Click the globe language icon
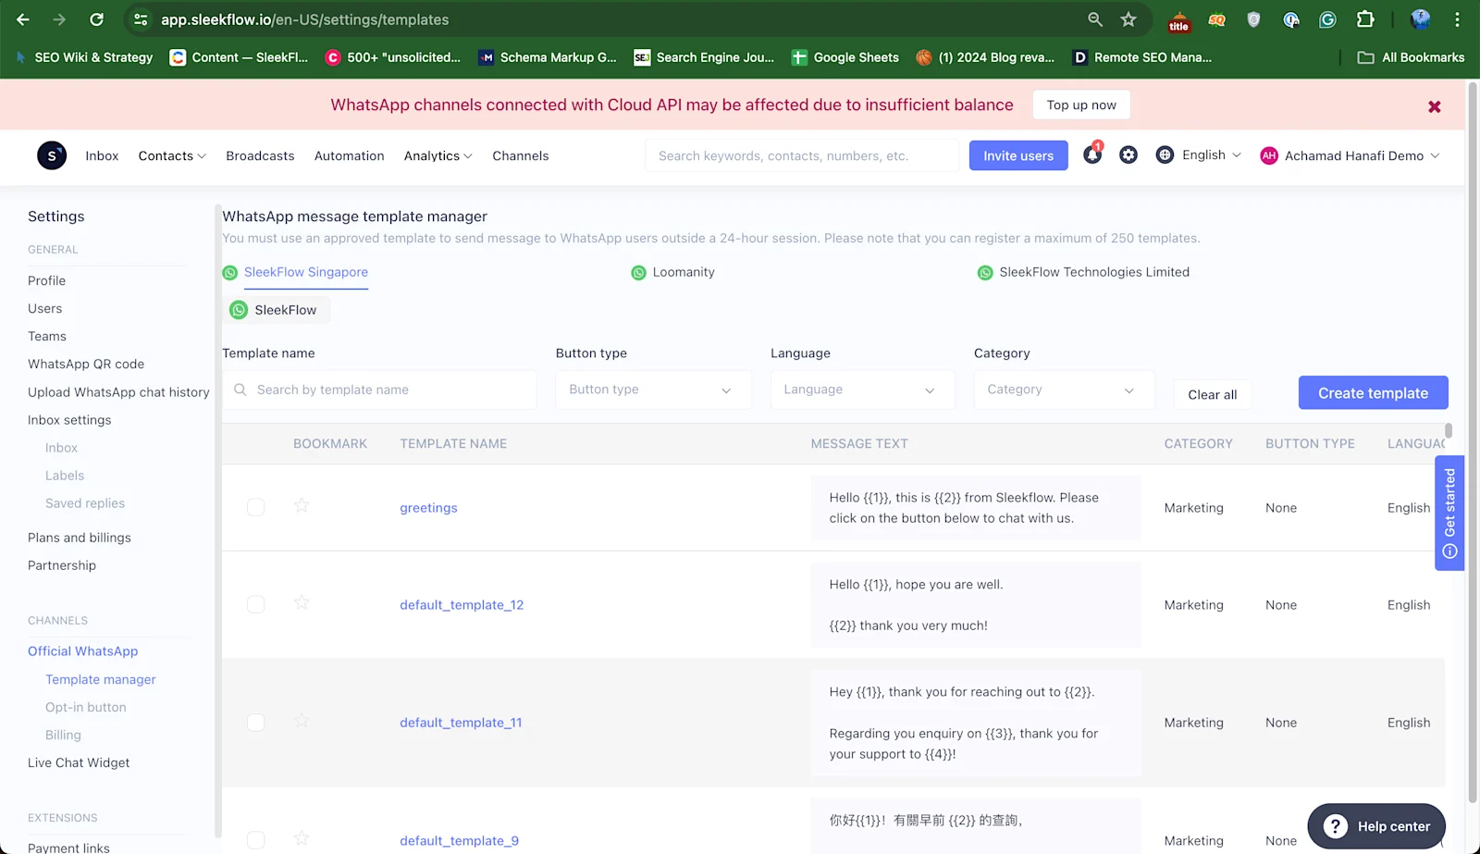 [x=1165, y=155]
